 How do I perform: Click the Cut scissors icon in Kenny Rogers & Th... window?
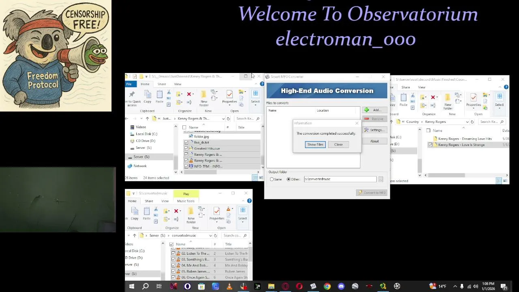169,93
